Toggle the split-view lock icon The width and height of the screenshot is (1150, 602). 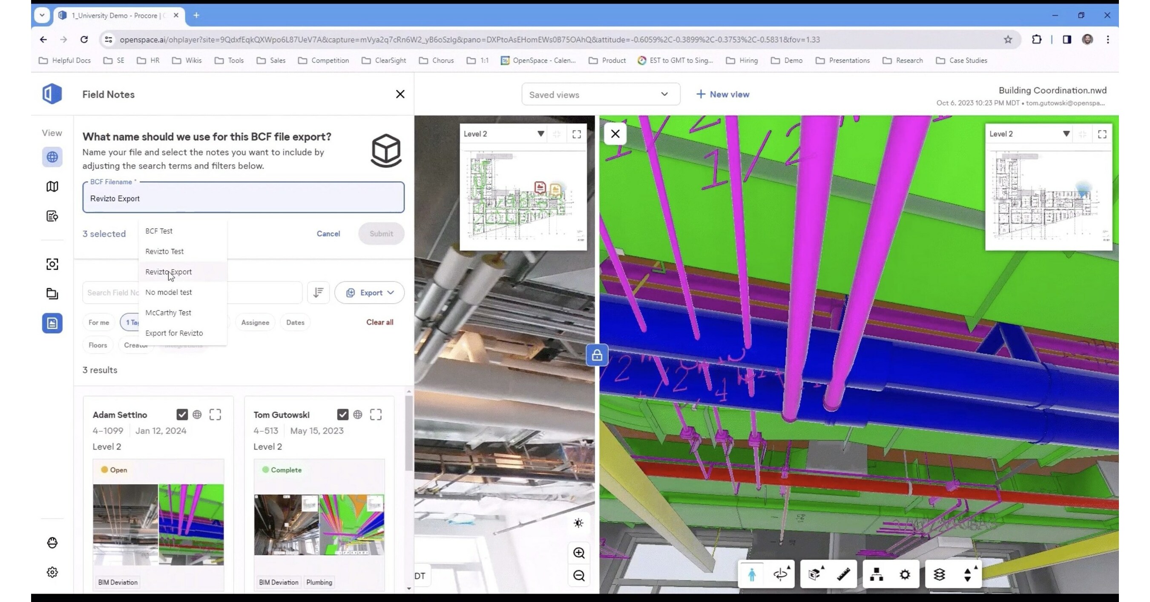click(597, 355)
